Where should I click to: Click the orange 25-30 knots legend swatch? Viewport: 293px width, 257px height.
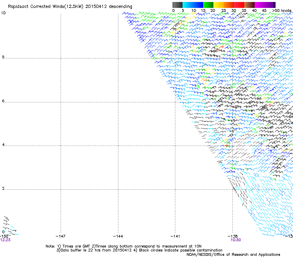[229, 5]
